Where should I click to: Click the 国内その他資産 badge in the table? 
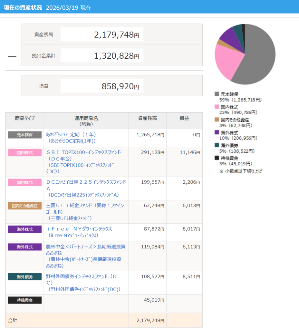[25, 206]
